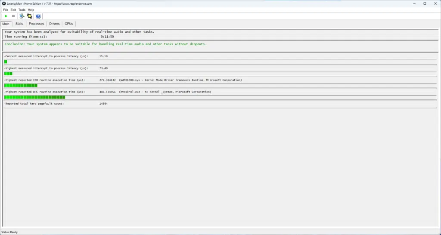Open the File menu
441x235 pixels.
(x=6, y=10)
